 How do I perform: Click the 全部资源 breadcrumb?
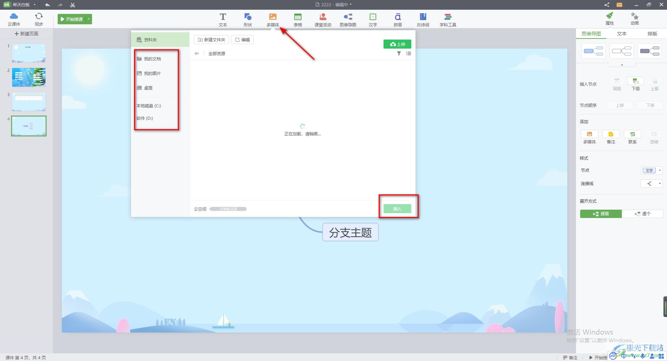pos(217,53)
